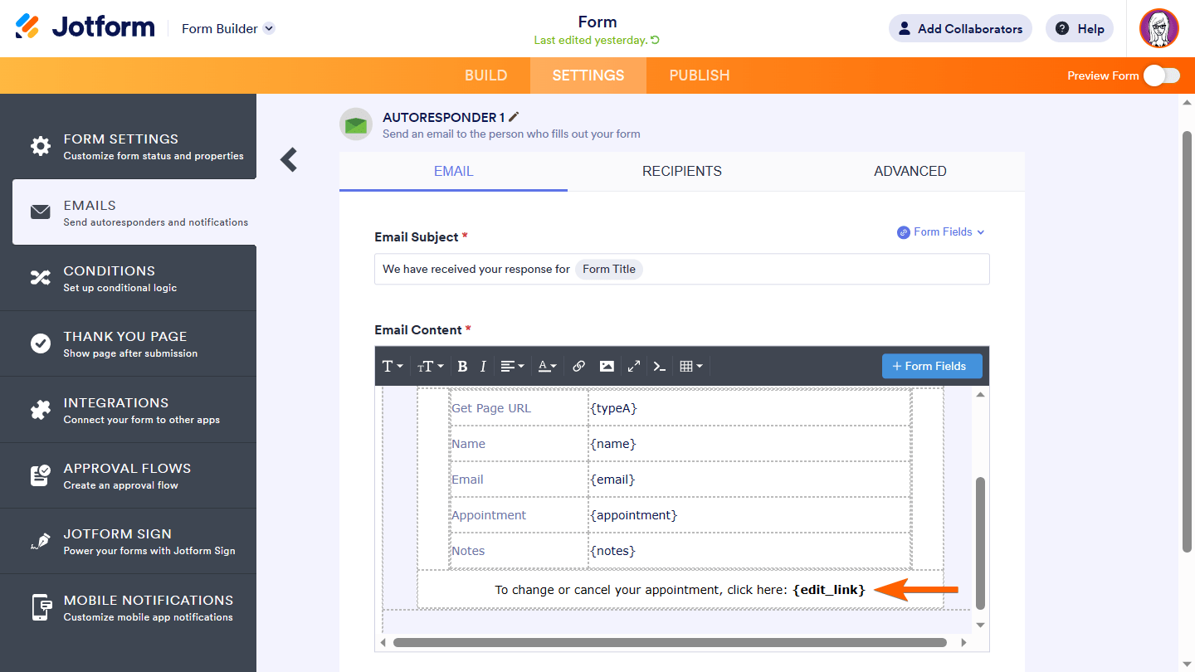
Task: Apply italic formatting in the email editor
Action: click(x=483, y=366)
